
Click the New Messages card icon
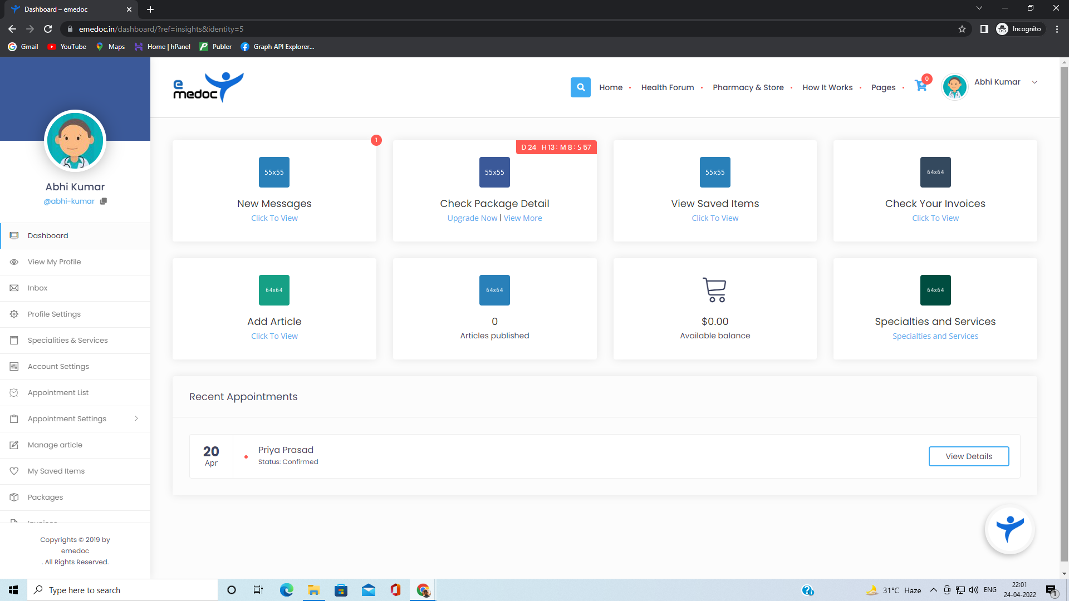click(x=274, y=172)
